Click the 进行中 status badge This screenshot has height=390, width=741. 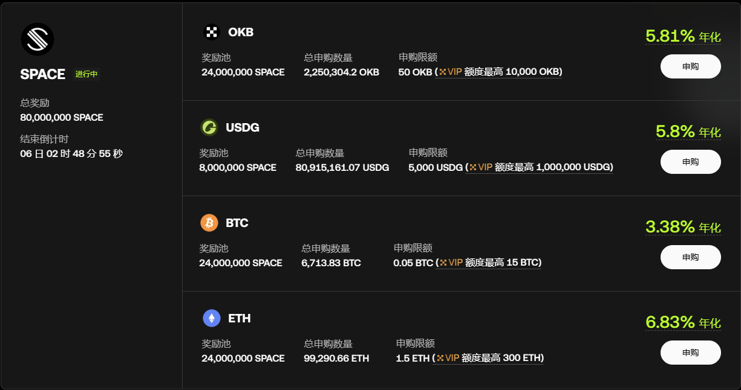tap(85, 74)
